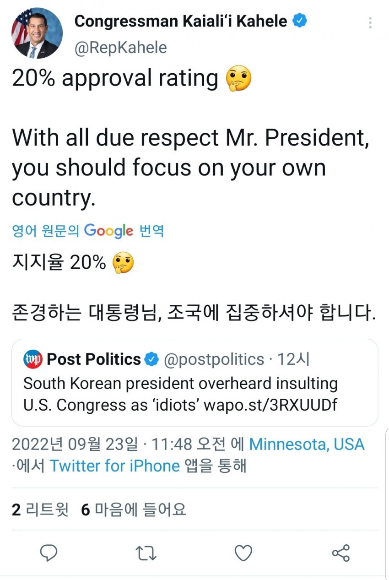Click the Post Politics verified badge
389x580 pixels.
click(151, 360)
